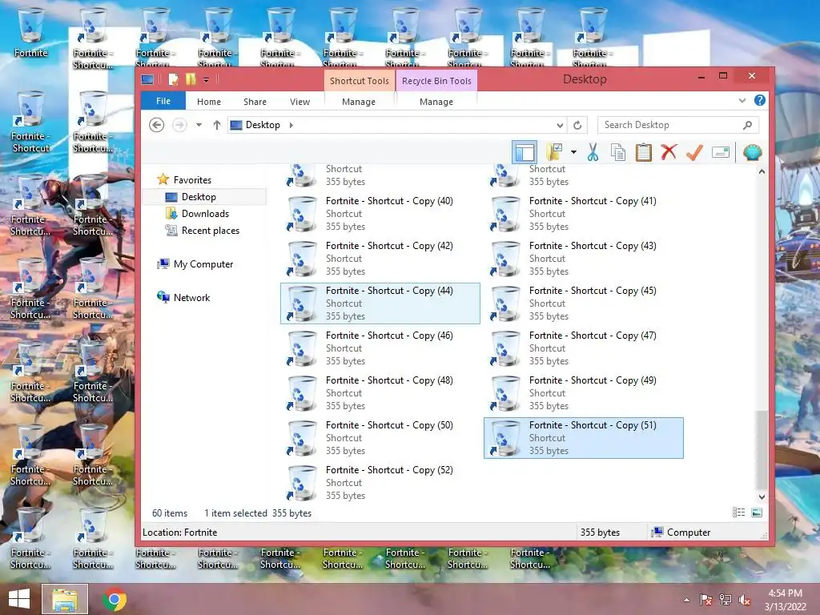Open Downloads in the navigation pane
This screenshot has height=615, width=820.
(x=205, y=213)
